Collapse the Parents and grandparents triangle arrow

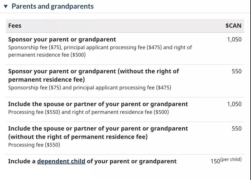[x=6, y=7]
